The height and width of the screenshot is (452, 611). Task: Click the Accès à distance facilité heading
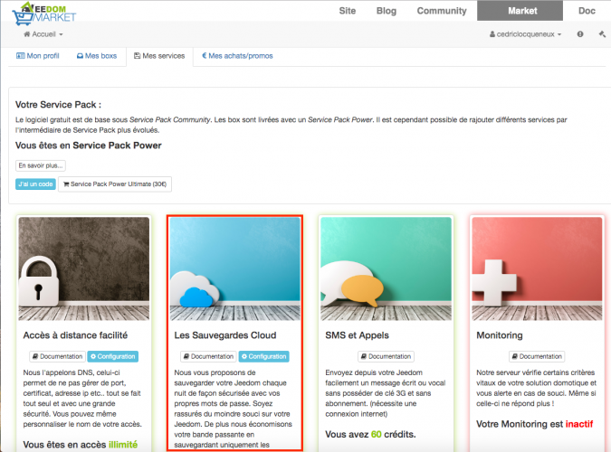75,335
